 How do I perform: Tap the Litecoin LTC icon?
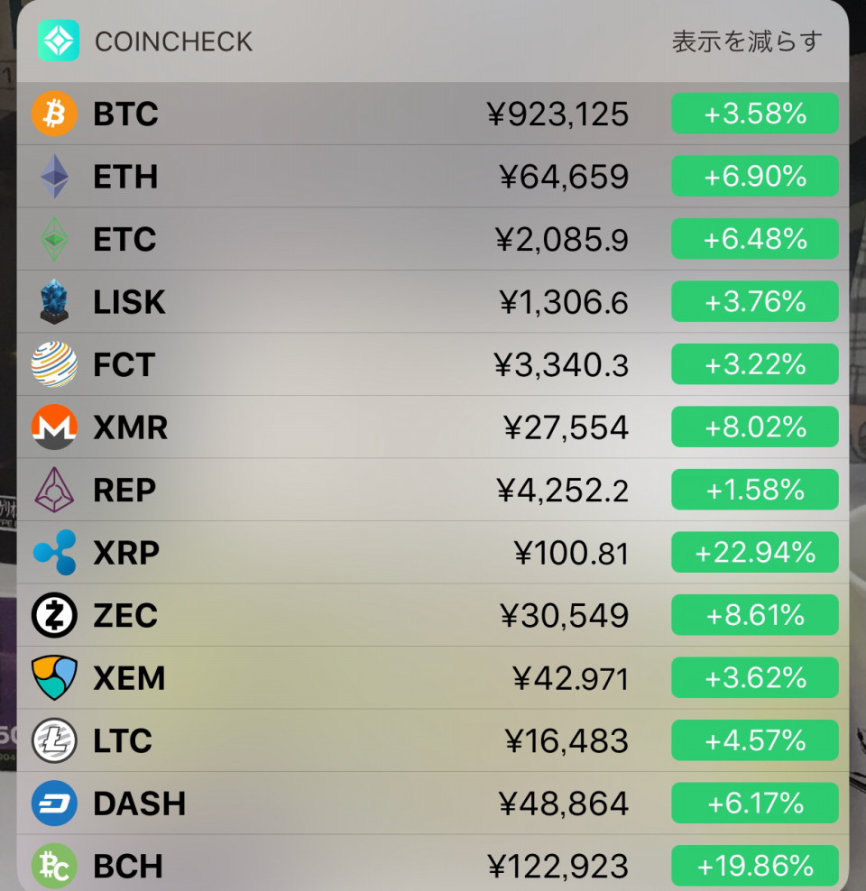click(54, 740)
